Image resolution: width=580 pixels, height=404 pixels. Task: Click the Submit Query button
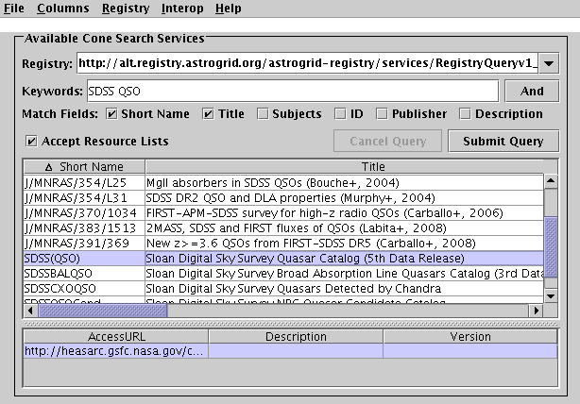click(x=503, y=141)
